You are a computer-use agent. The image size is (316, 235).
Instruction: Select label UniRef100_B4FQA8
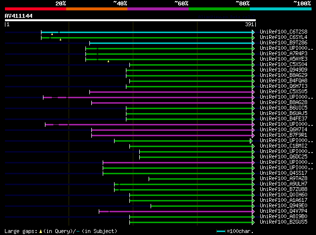[283, 81]
